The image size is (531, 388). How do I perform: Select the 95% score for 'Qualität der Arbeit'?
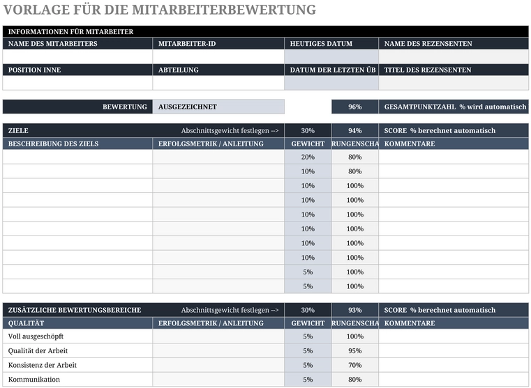[355, 351]
